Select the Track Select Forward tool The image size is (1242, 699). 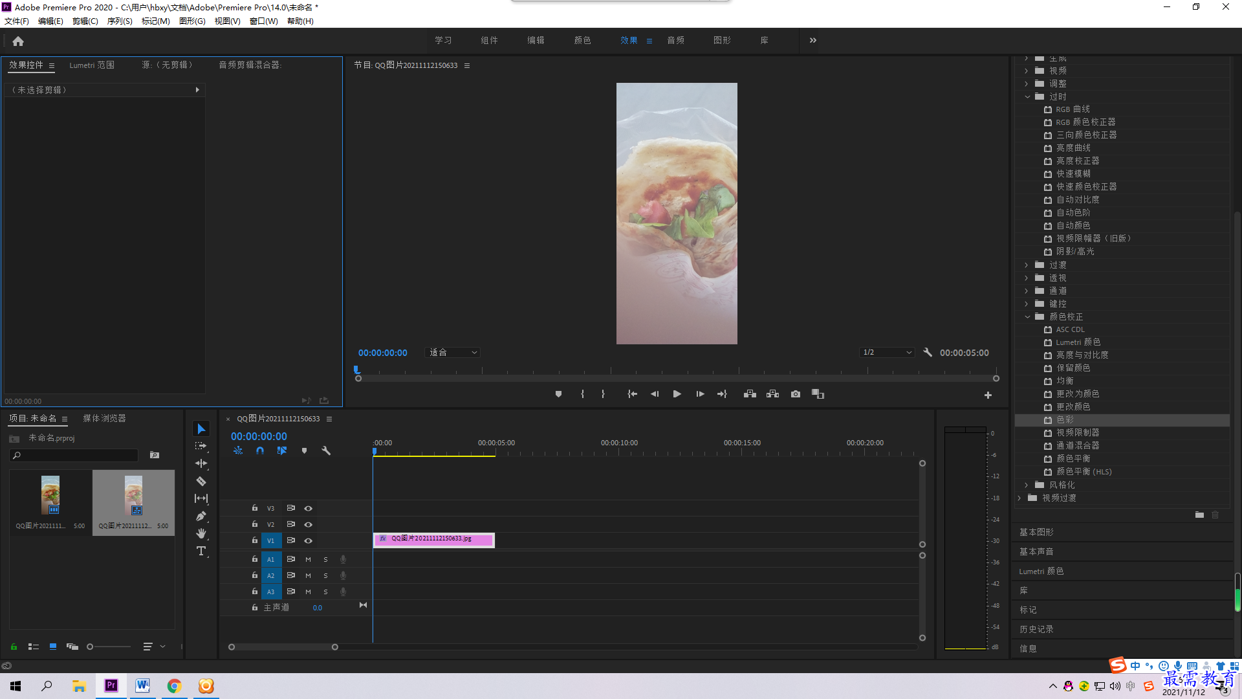pyautogui.click(x=201, y=446)
